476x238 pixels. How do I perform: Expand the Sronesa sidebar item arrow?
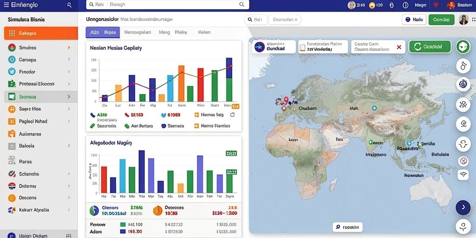(x=69, y=97)
